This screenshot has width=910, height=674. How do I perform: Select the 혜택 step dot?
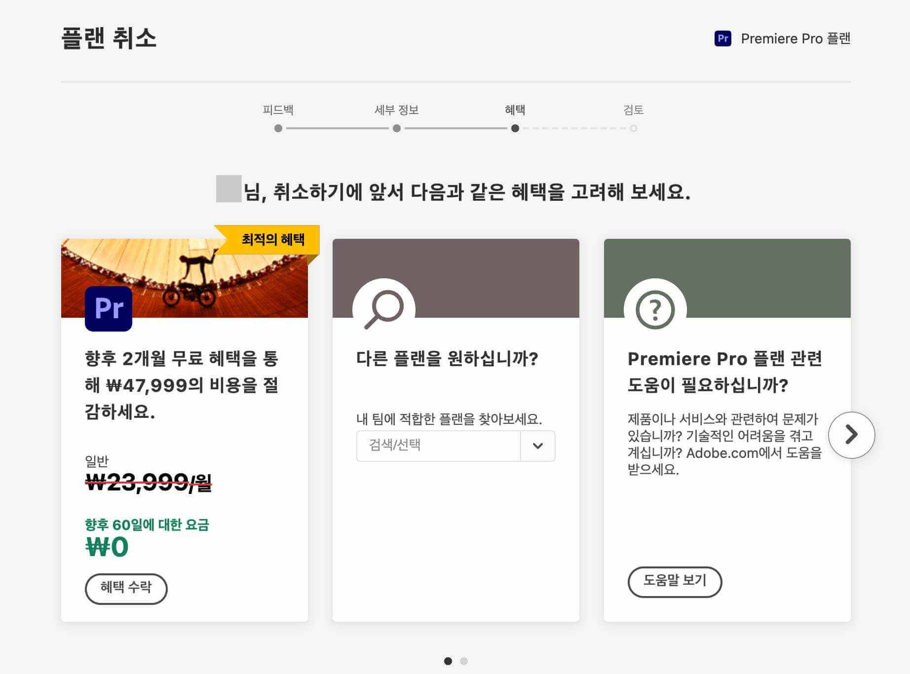(x=515, y=128)
